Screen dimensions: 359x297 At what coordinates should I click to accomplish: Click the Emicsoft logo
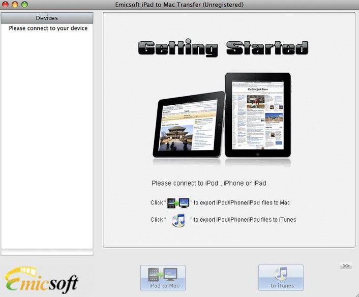point(42,280)
